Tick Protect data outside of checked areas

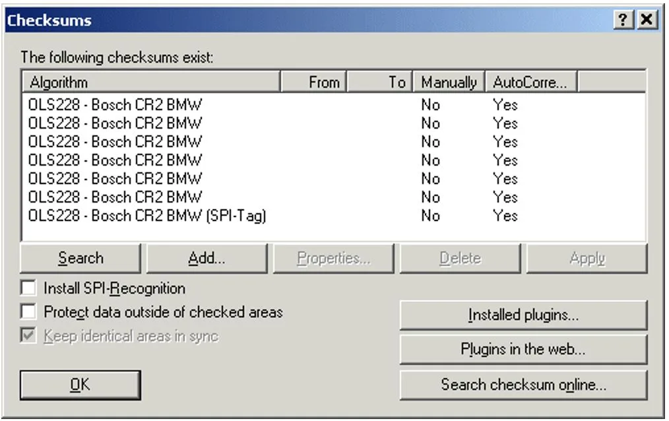(28, 311)
